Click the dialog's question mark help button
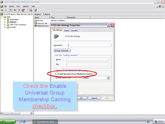The height and width of the screenshot is (124, 165). click(109, 25)
